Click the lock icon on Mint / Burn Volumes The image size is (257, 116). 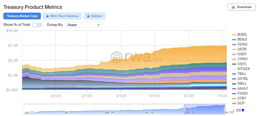[48, 16]
